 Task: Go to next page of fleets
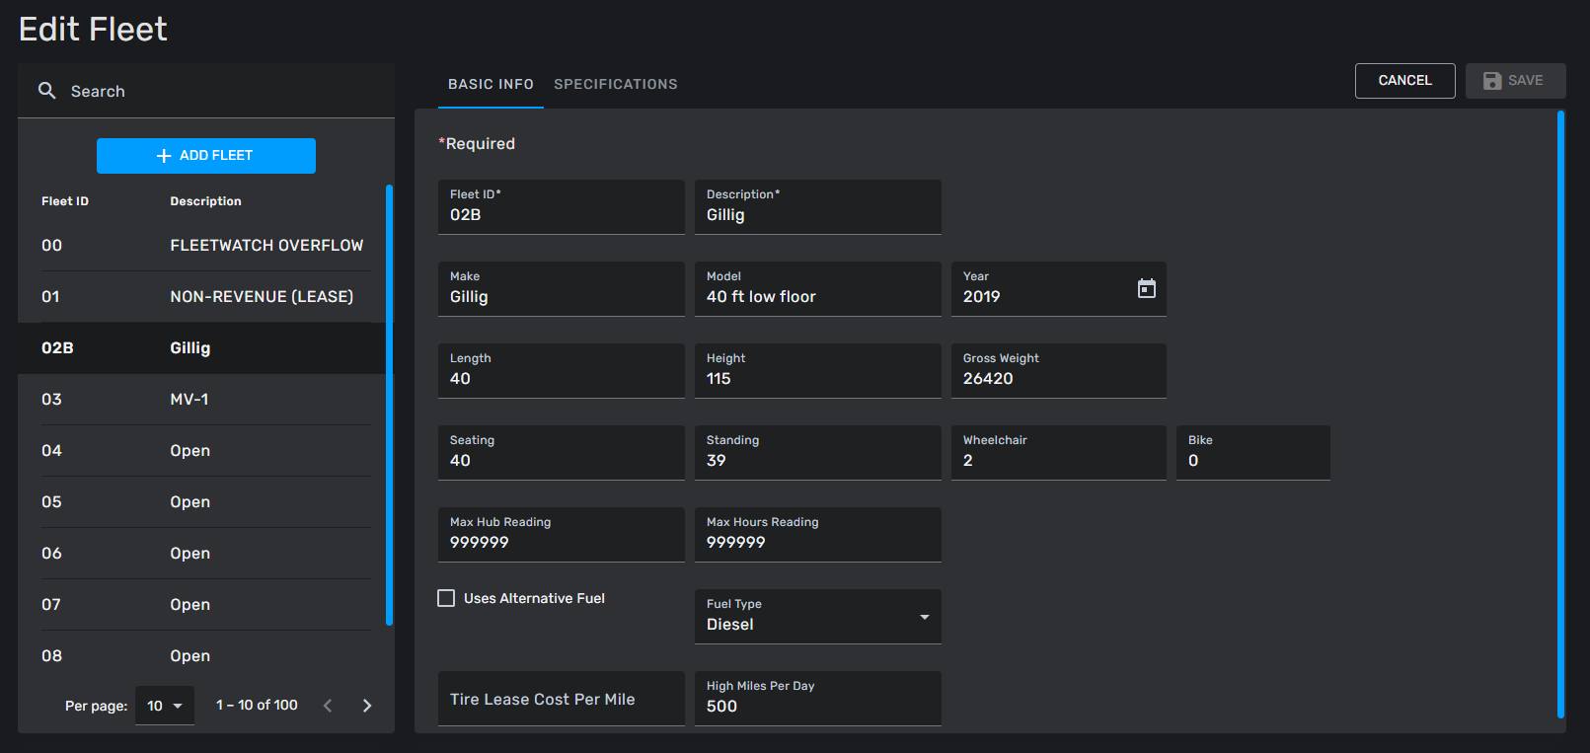tap(367, 706)
